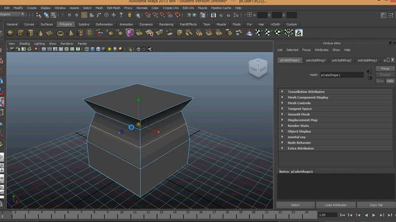Click the Hide button in Attribute Editor

point(390,81)
